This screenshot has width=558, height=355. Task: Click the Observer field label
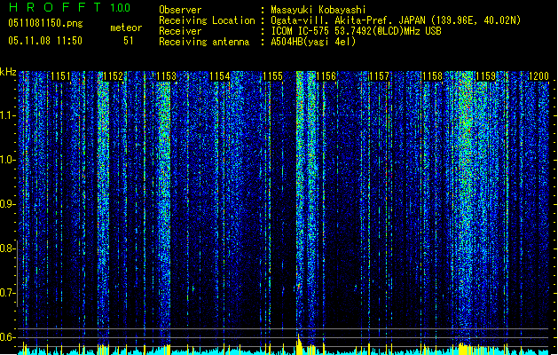coord(180,10)
